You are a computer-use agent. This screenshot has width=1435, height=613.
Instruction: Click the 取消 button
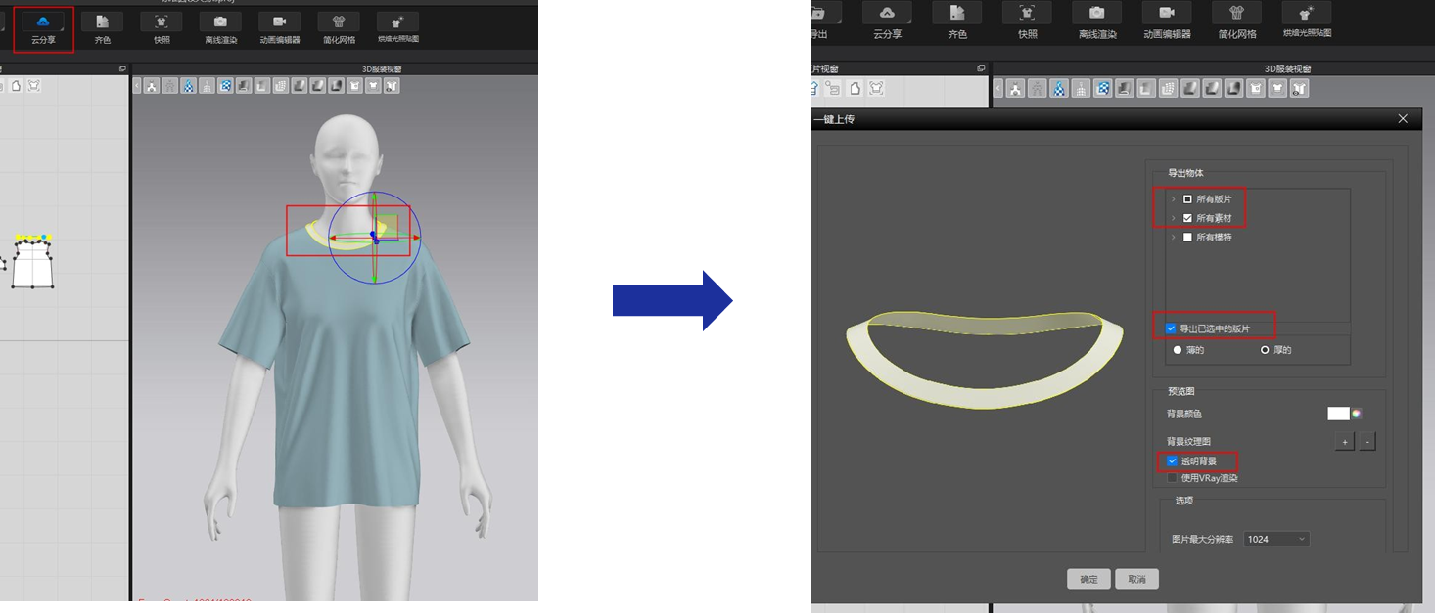[x=1136, y=579]
